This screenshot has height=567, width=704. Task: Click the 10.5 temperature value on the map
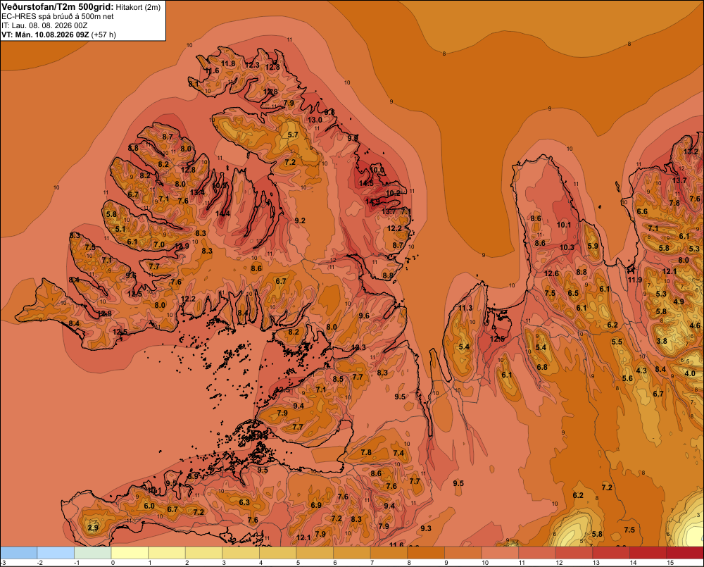(x=220, y=185)
